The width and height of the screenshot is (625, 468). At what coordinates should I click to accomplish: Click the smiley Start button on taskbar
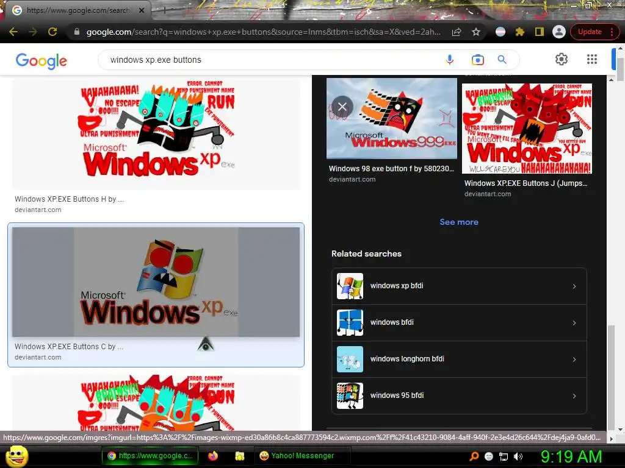(x=16, y=456)
